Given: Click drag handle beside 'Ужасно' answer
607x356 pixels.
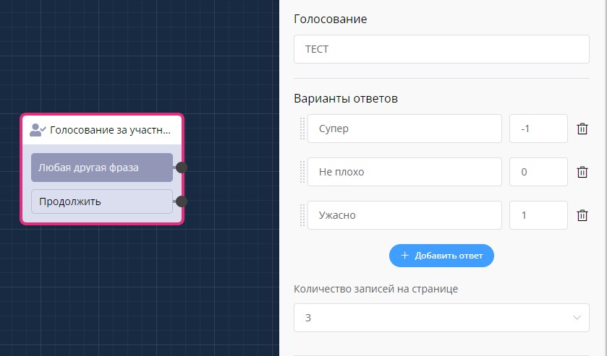Looking at the screenshot, I should 302,215.
